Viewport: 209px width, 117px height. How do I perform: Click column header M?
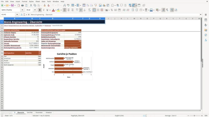click(134, 19)
